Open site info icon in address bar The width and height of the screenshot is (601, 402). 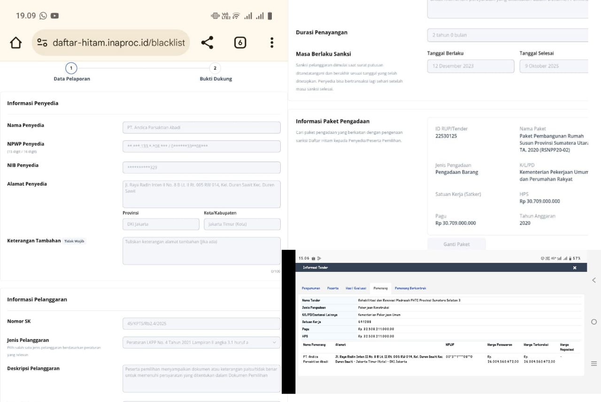click(x=43, y=43)
